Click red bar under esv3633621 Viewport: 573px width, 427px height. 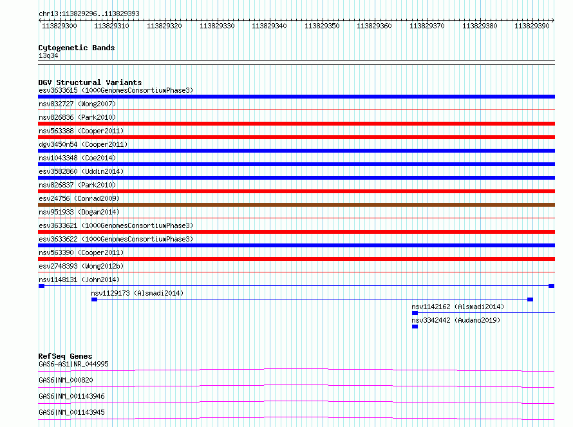pyautogui.click(x=296, y=232)
